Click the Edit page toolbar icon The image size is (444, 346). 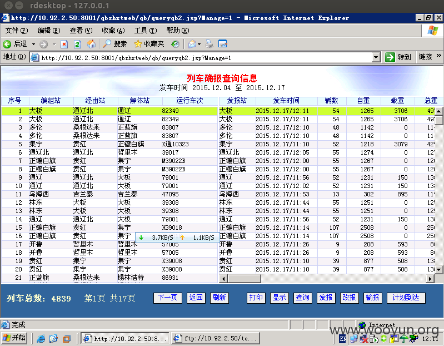(223, 43)
